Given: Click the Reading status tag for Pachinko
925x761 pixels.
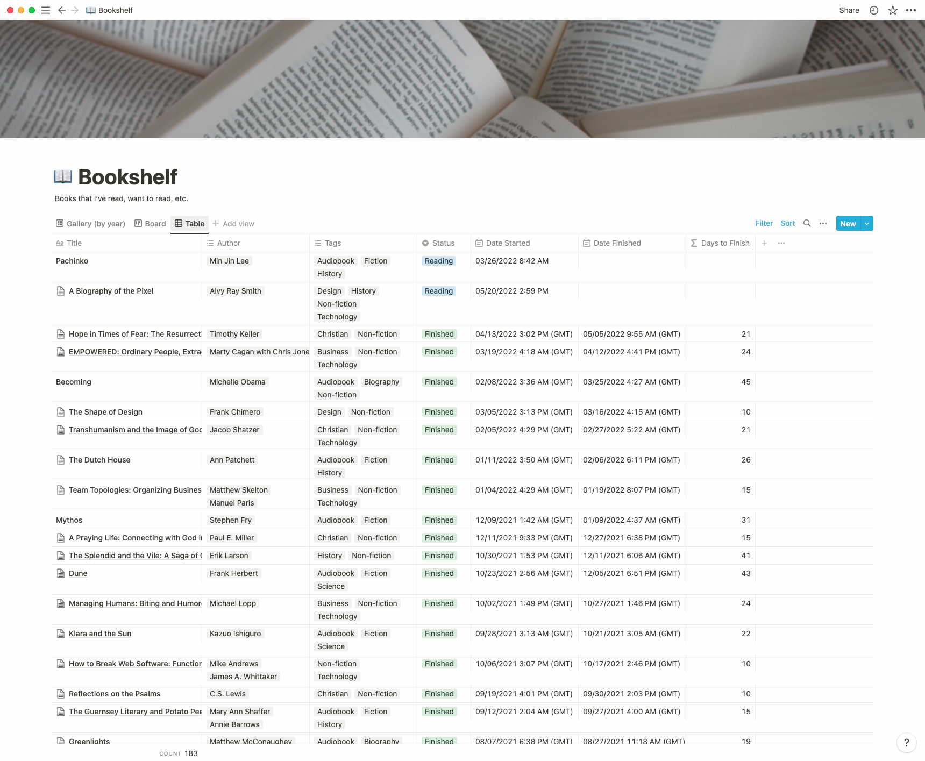Looking at the screenshot, I should click(438, 261).
